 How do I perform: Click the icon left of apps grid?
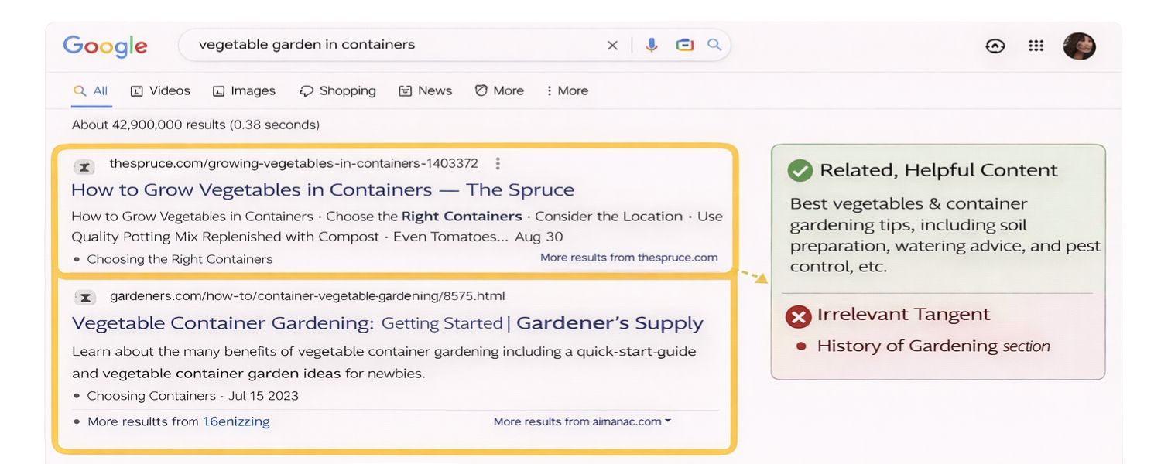click(995, 46)
